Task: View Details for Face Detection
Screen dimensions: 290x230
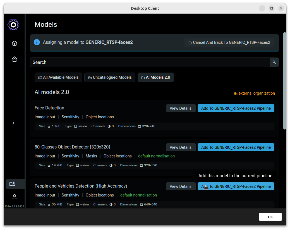Action: click(x=181, y=108)
